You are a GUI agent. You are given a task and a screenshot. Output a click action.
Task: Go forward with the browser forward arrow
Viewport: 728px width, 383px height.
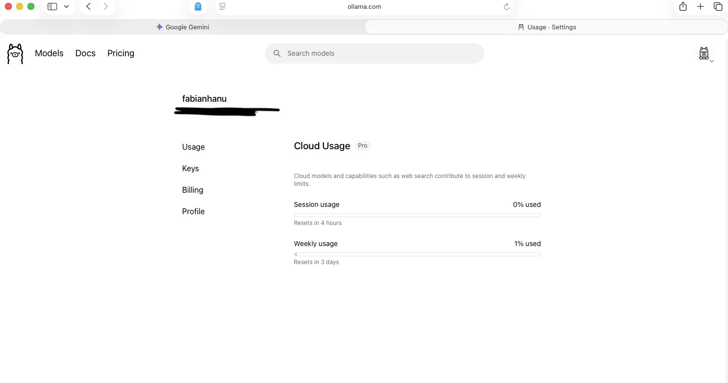[x=106, y=6]
